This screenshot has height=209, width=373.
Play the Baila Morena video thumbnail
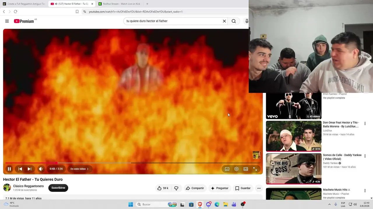(293, 136)
